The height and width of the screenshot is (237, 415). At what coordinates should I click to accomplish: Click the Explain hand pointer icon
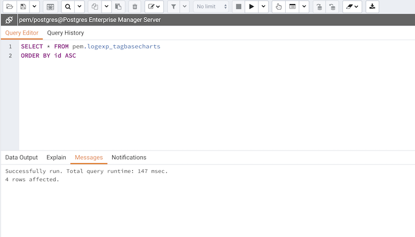point(279,7)
